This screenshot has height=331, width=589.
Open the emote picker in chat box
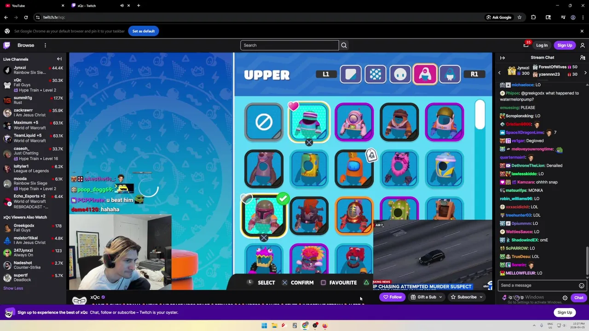(582, 285)
